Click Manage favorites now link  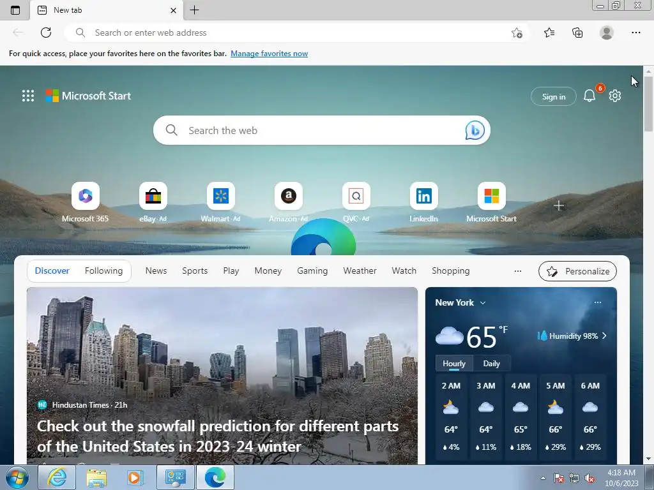[269, 54]
